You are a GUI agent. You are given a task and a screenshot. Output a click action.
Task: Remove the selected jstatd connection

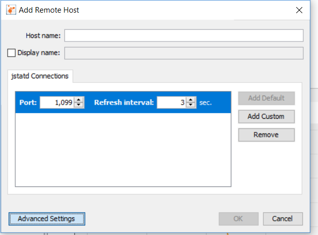pyautogui.click(x=266, y=134)
